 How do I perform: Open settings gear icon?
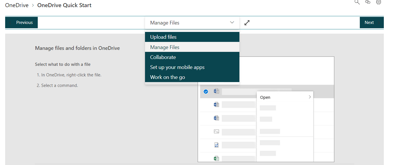click(379, 2)
